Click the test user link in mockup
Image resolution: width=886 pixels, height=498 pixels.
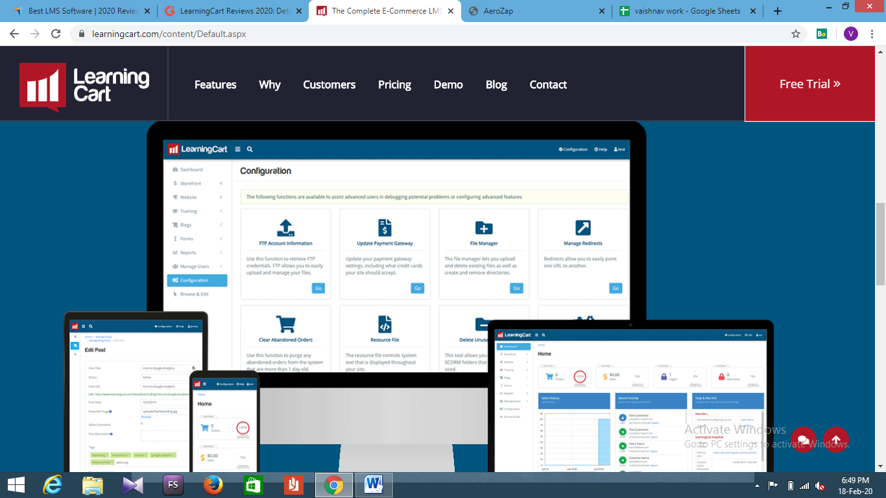pos(619,149)
